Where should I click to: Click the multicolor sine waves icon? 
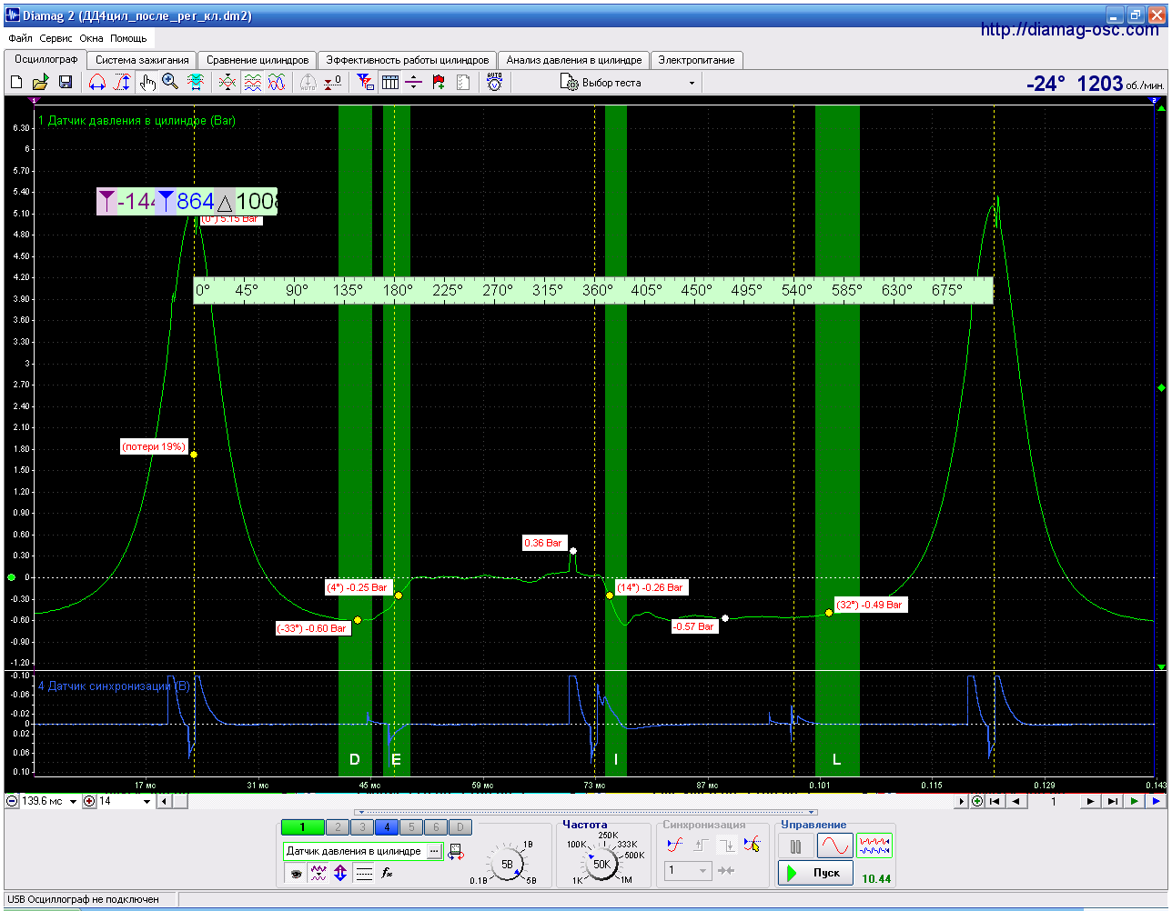[277, 83]
